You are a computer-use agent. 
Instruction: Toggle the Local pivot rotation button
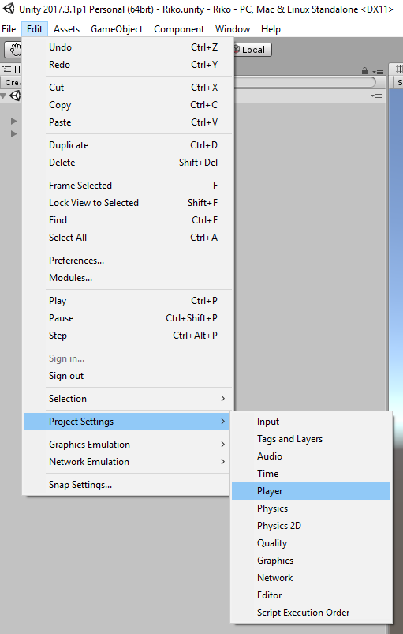[252, 50]
